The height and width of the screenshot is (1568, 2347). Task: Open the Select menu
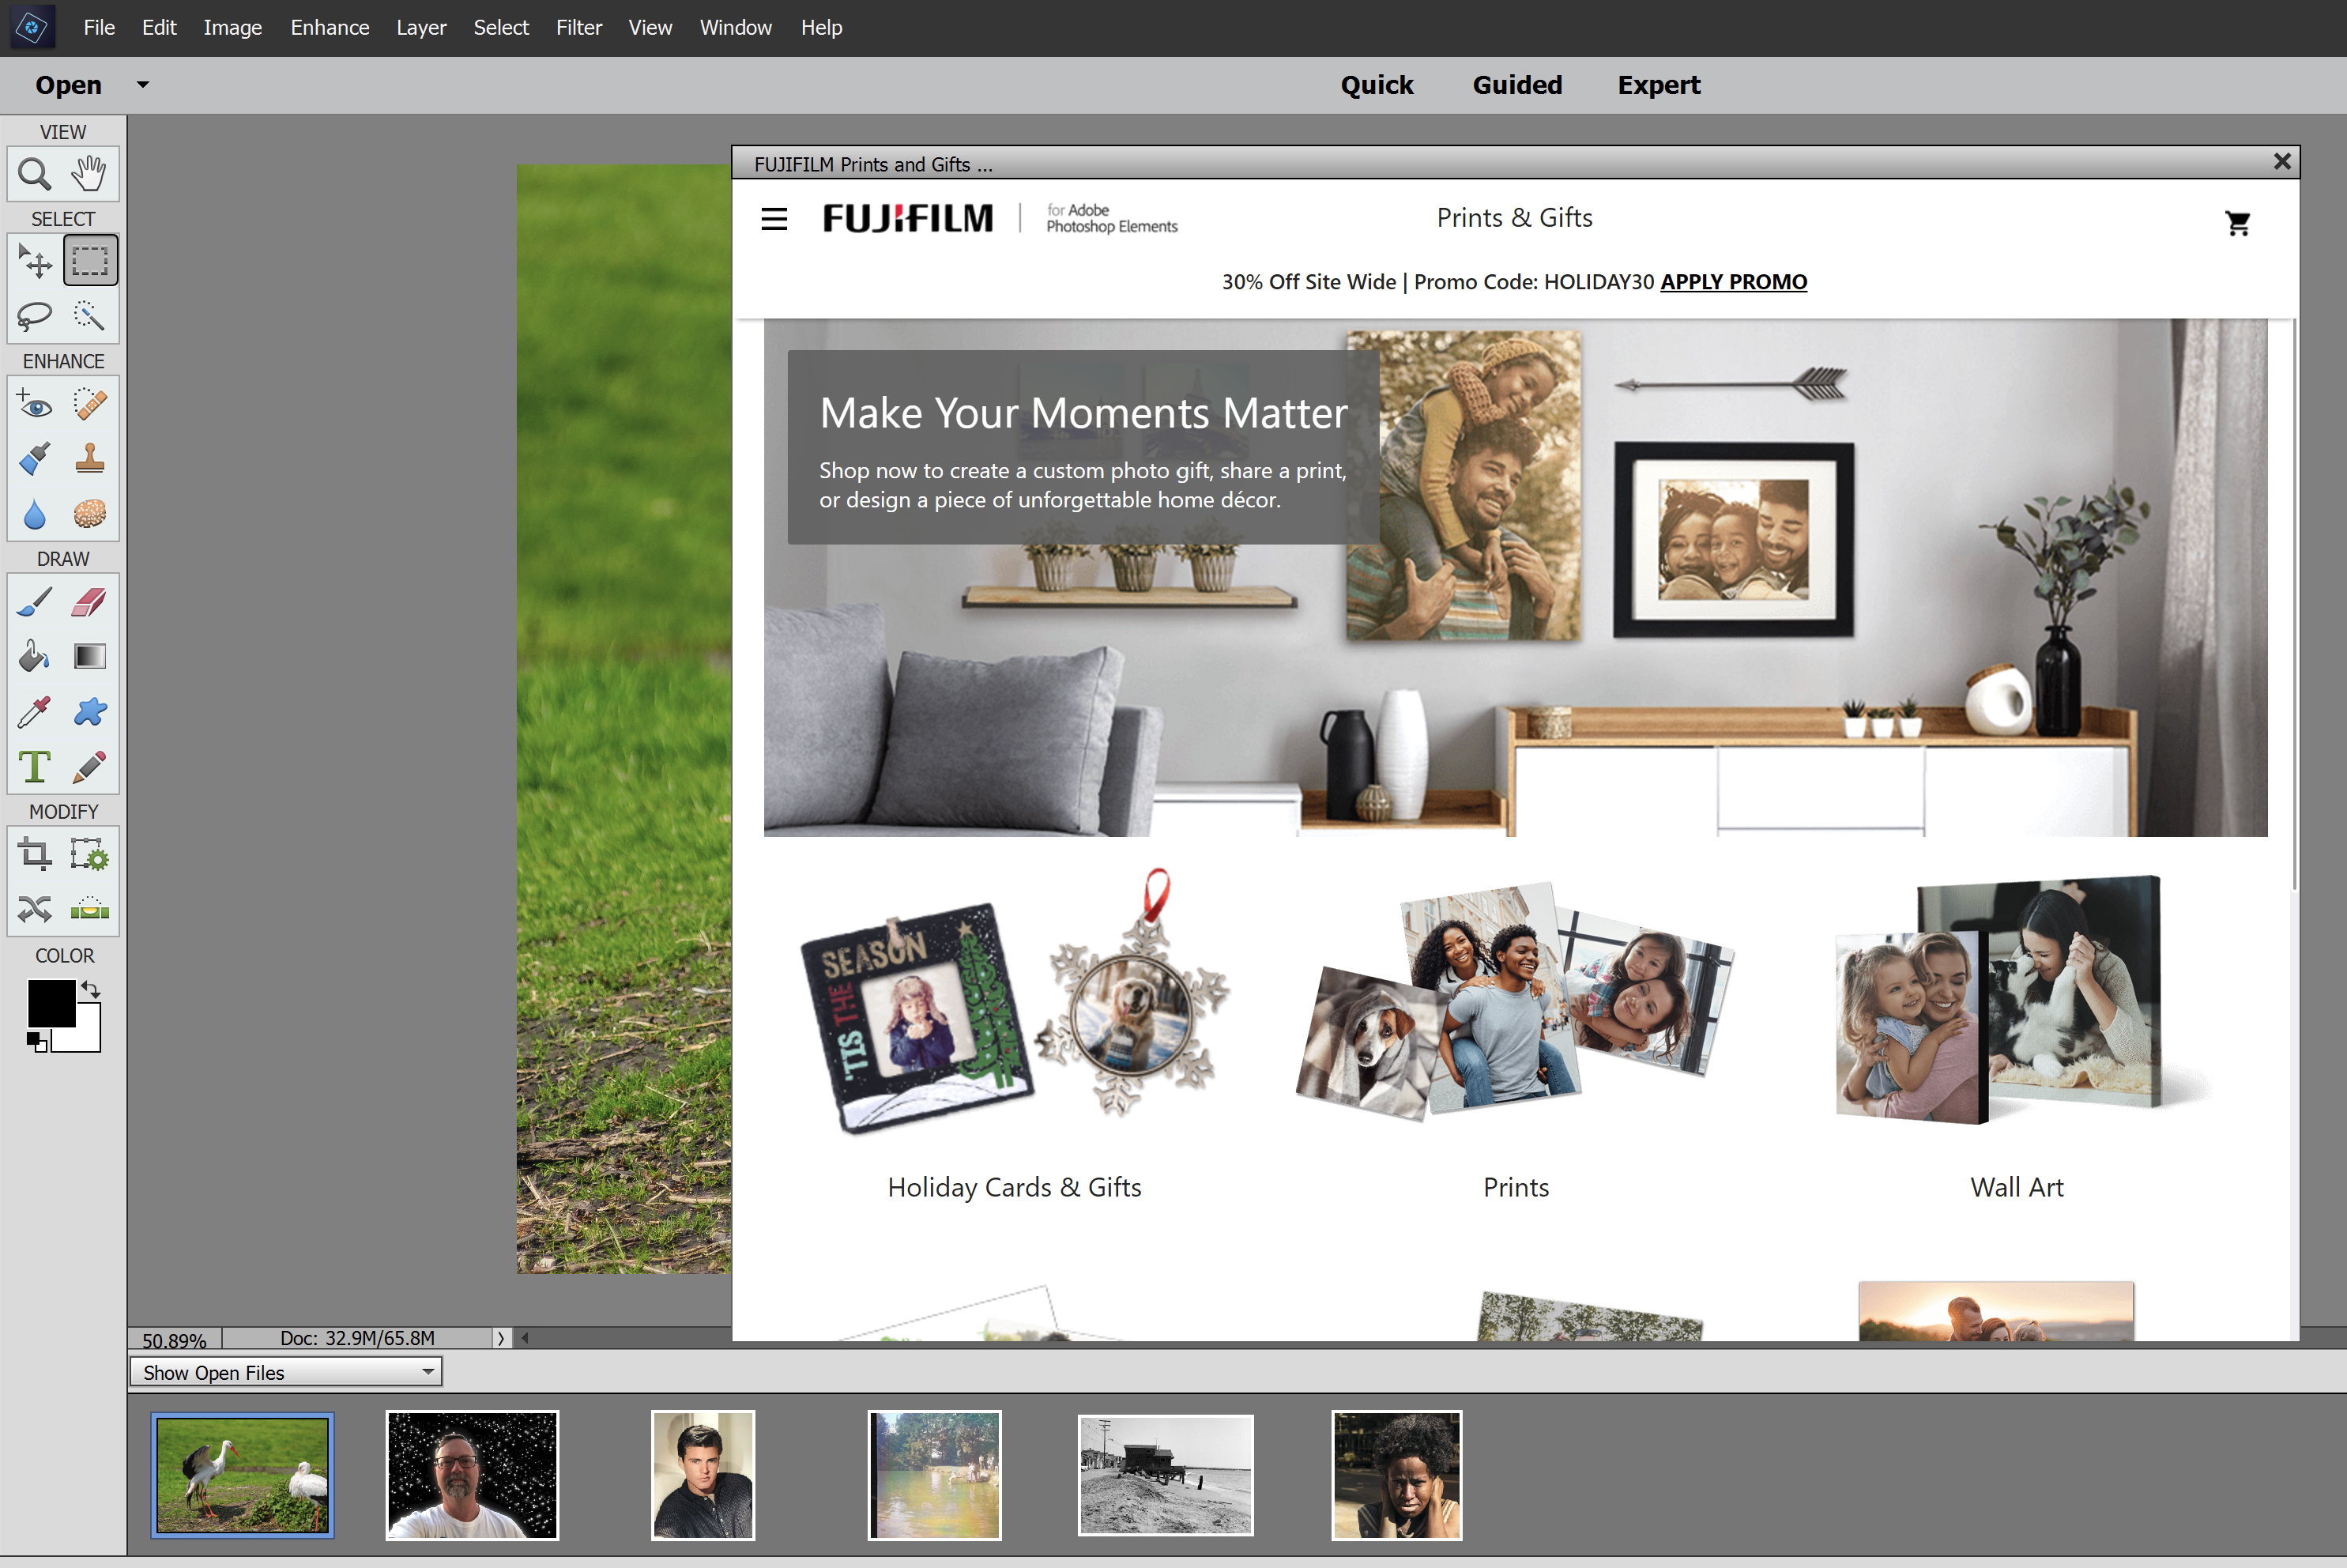pyautogui.click(x=501, y=27)
